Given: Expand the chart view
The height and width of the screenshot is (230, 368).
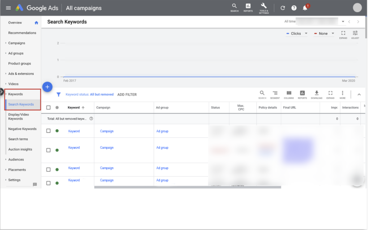Looking at the screenshot, I should [343, 35].
